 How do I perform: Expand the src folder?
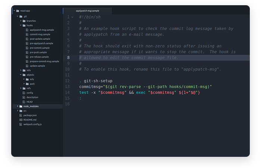tap(17, 111)
